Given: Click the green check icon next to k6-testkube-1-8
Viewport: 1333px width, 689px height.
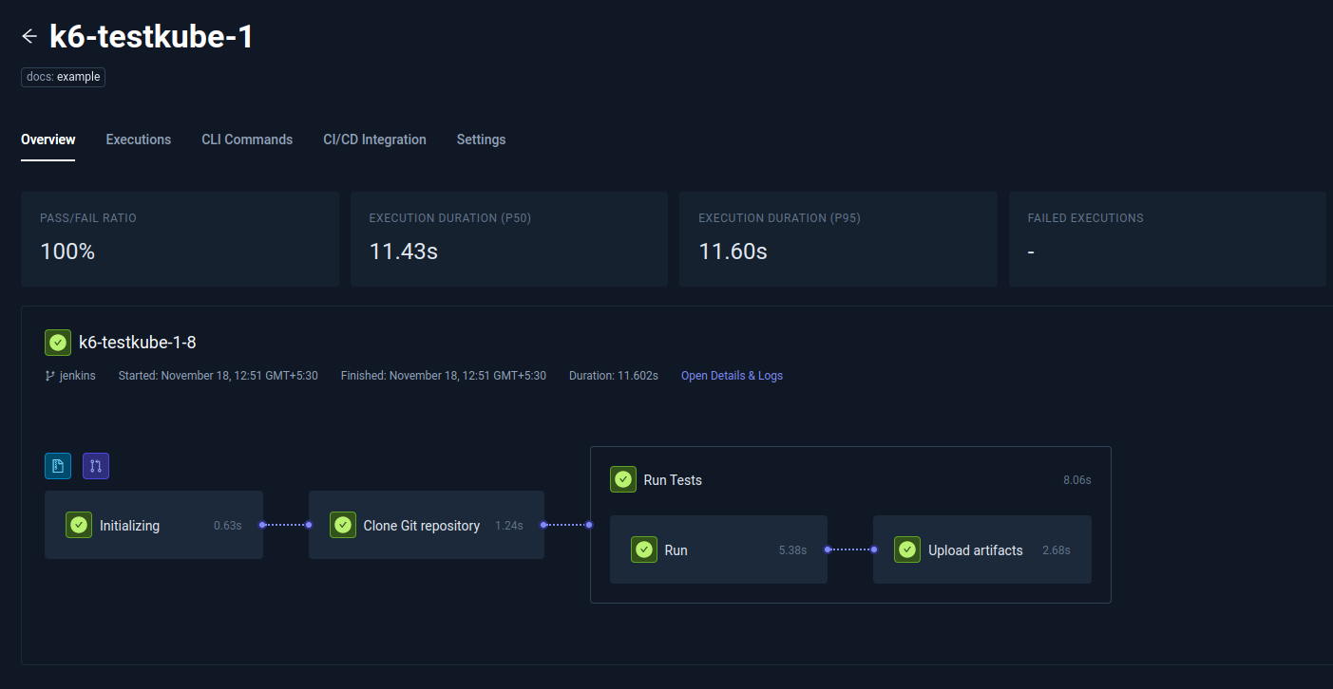Looking at the screenshot, I should pyautogui.click(x=58, y=343).
